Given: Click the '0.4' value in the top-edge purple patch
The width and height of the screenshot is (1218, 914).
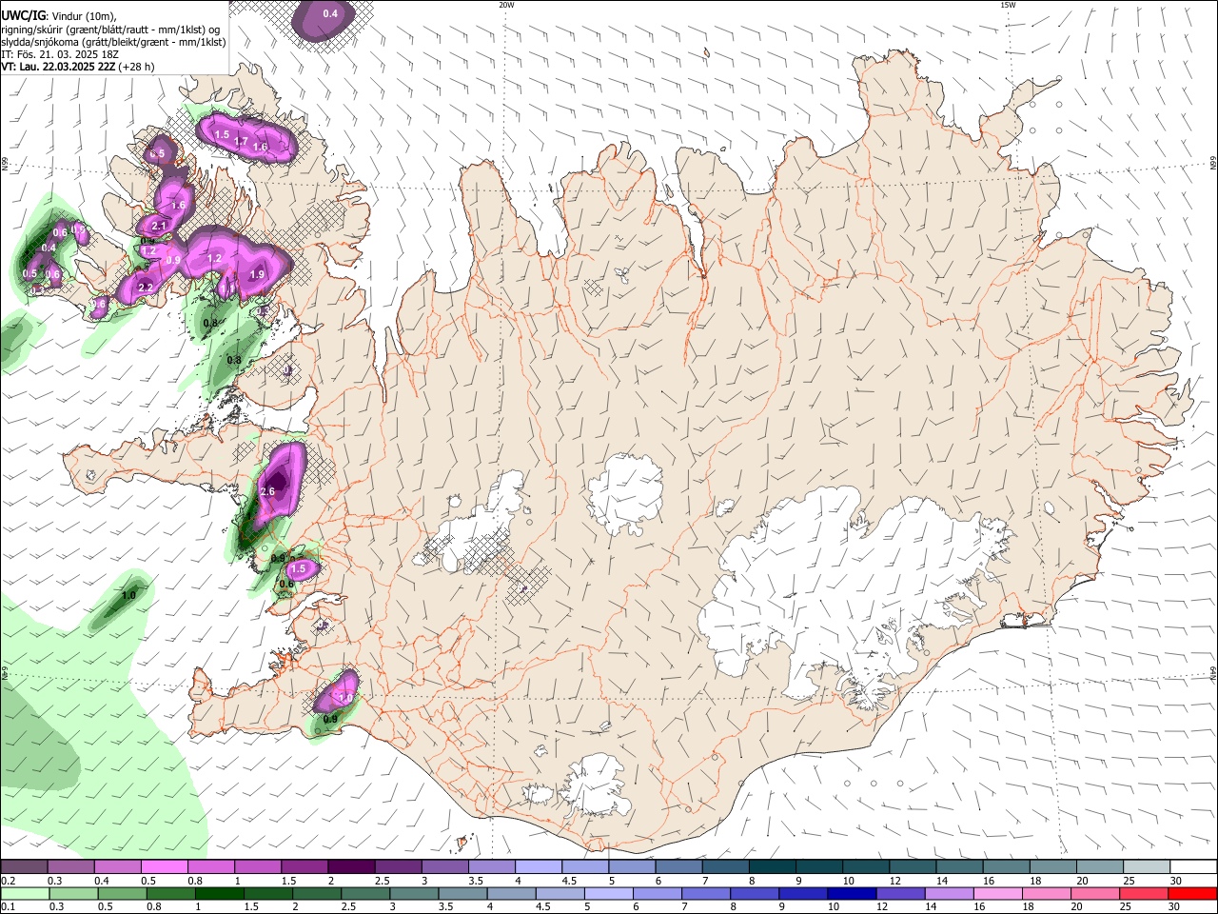Looking at the screenshot, I should (330, 13).
